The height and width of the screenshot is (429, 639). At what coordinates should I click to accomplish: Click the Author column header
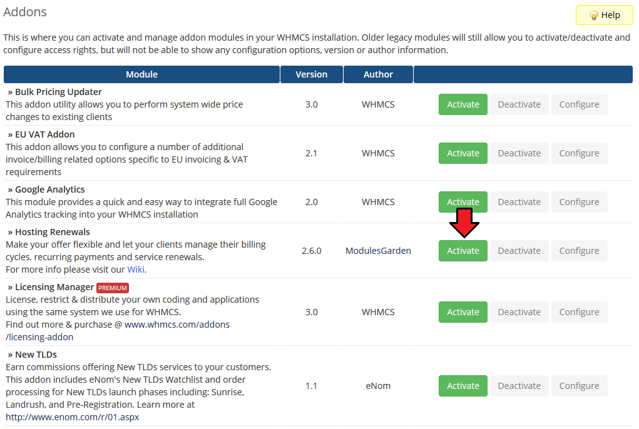(x=378, y=74)
